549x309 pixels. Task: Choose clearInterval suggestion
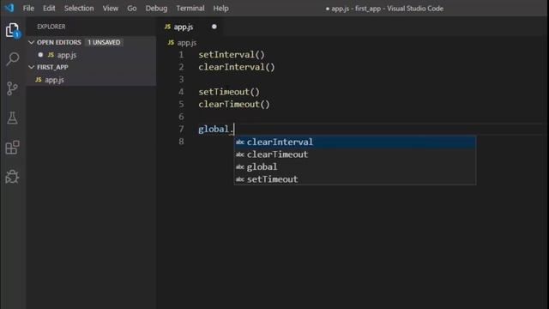click(354, 142)
